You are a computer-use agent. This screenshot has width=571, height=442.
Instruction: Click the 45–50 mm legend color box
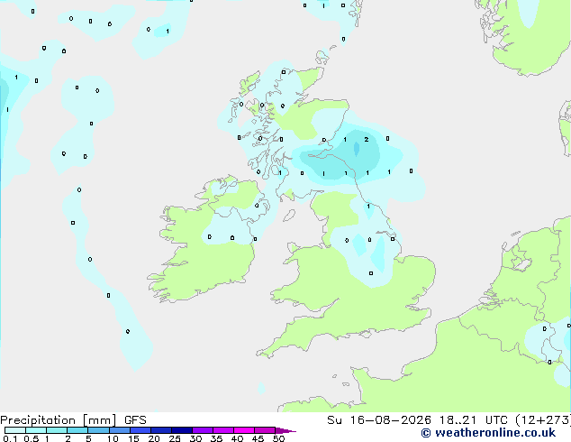(265, 430)
